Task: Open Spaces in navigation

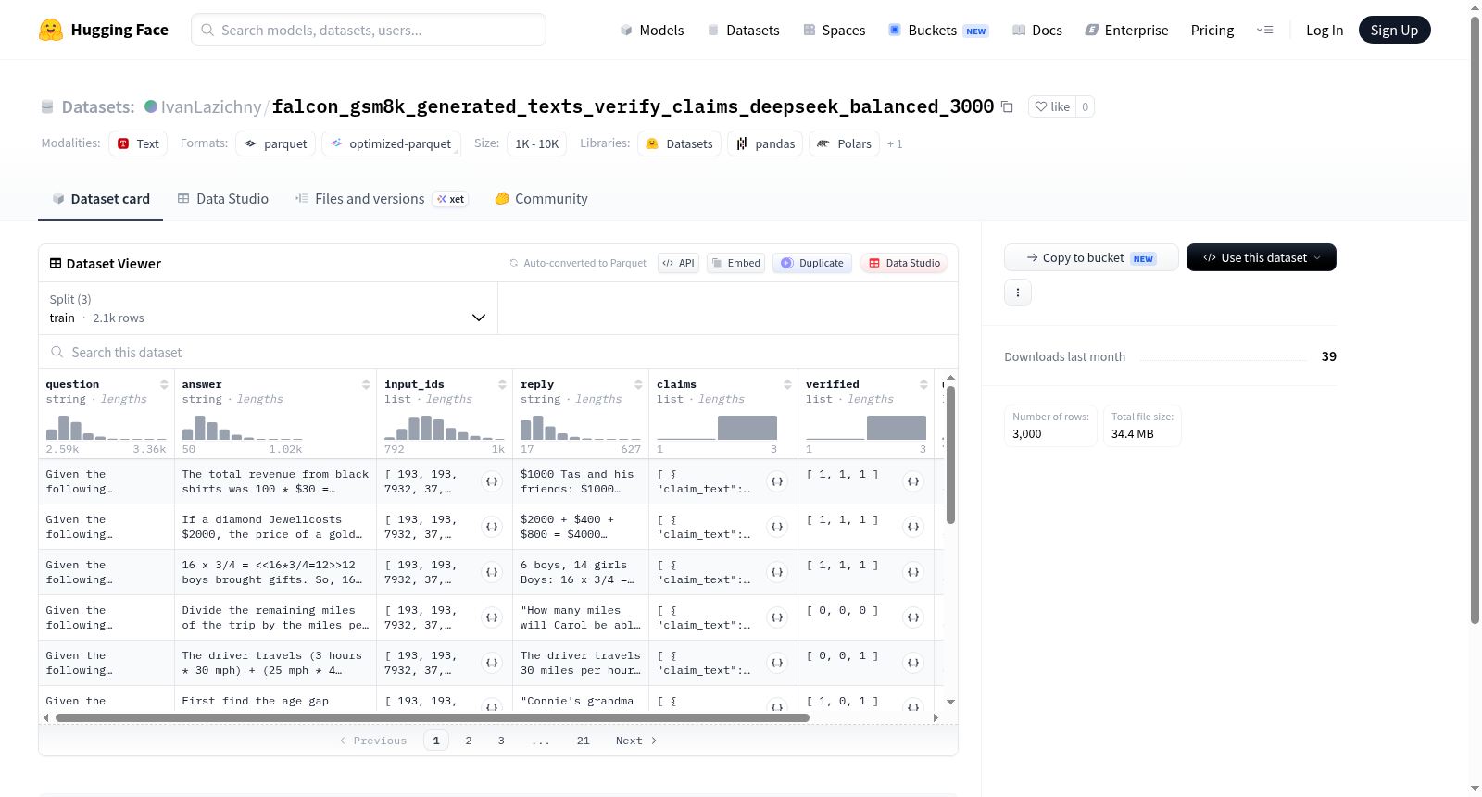Action: 835,30
